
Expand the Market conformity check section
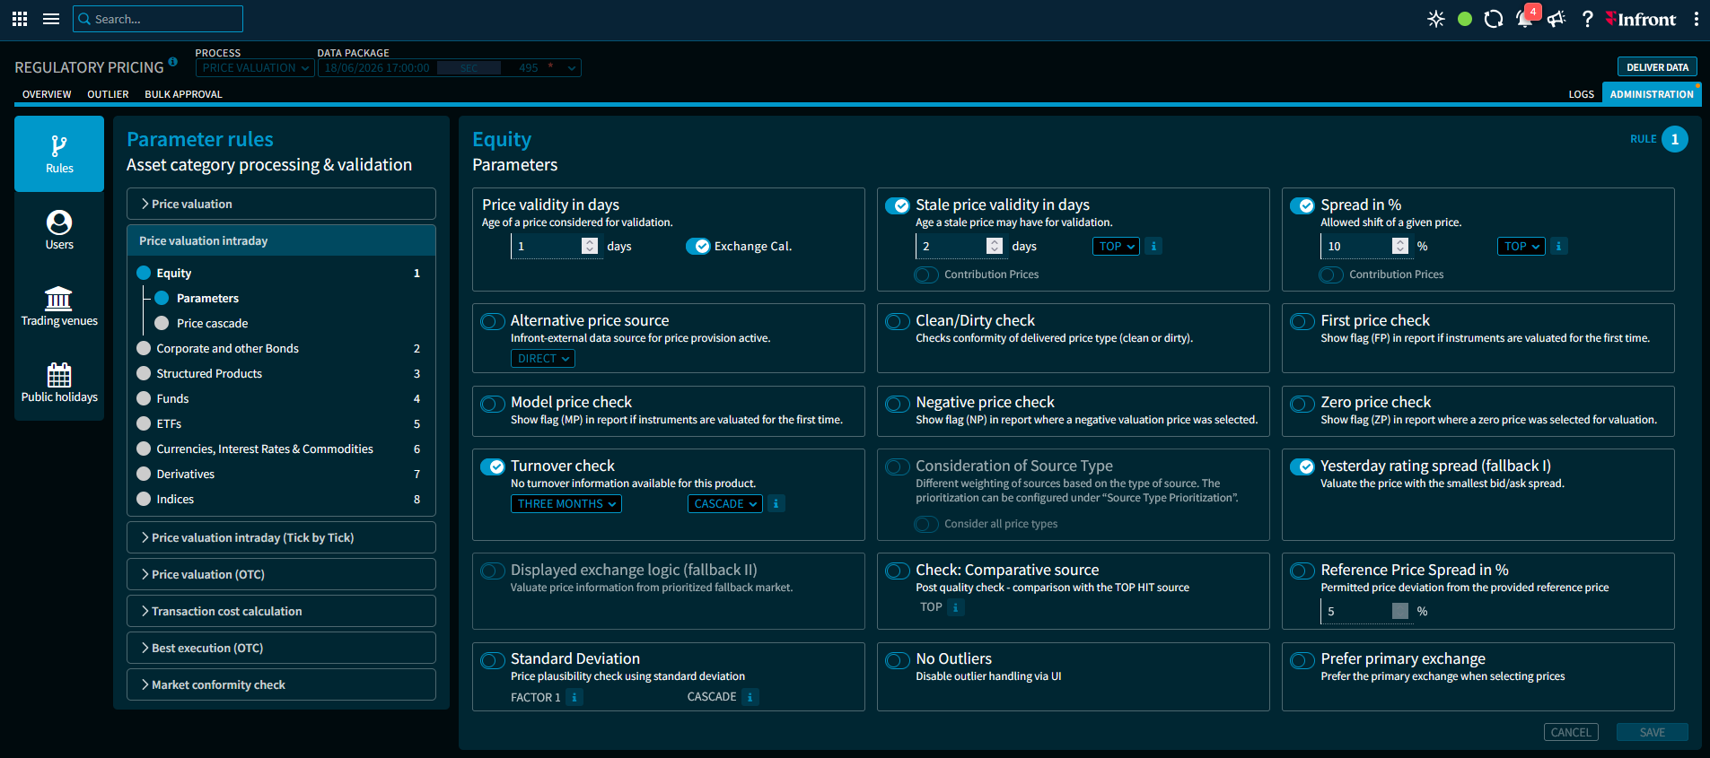click(281, 684)
